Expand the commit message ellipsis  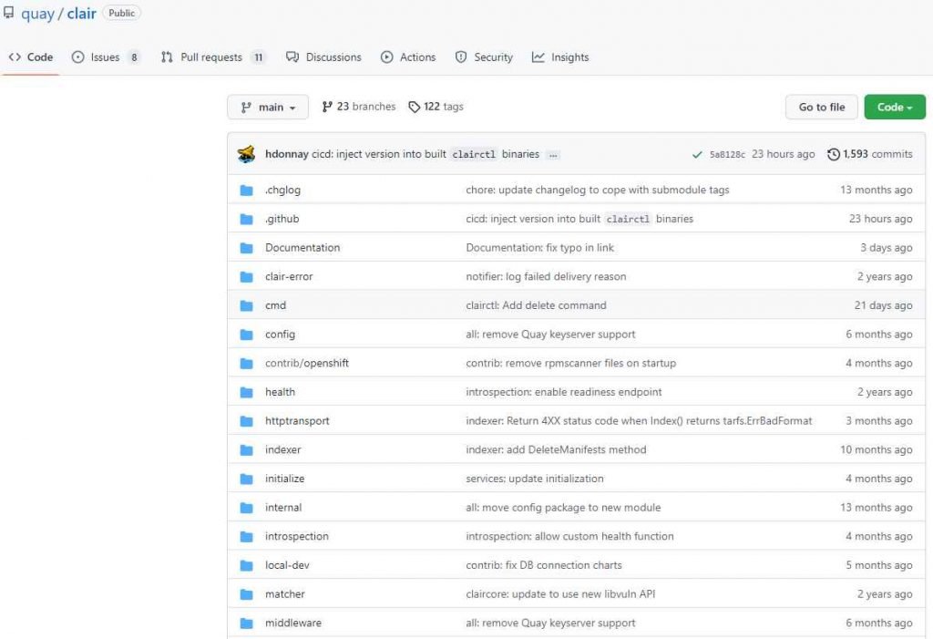pyautogui.click(x=553, y=155)
